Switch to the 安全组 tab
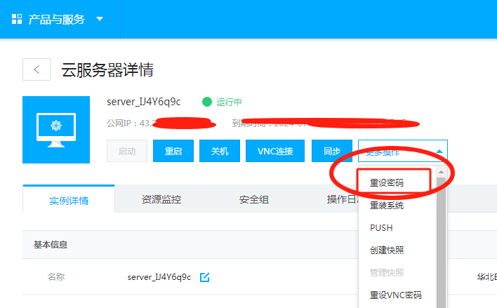This screenshot has height=308, width=497. tap(254, 199)
